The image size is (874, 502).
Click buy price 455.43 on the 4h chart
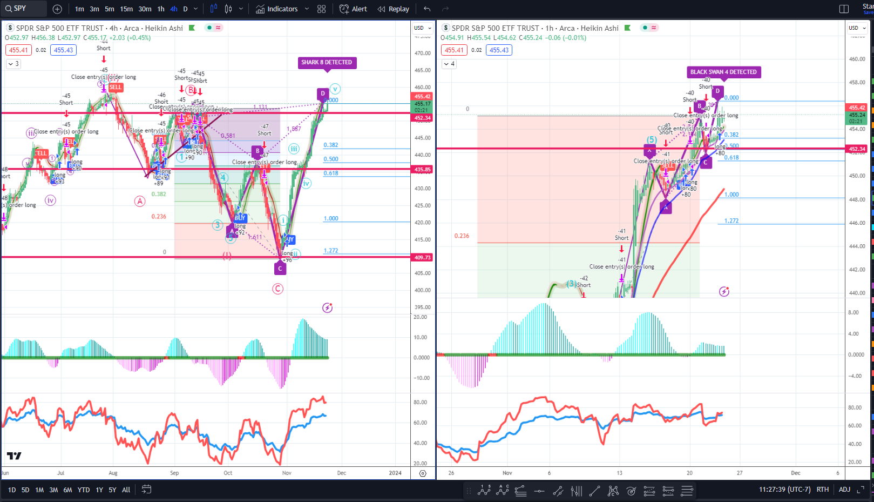[64, 50]
